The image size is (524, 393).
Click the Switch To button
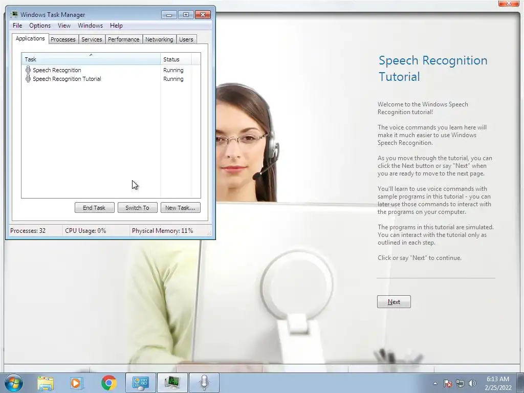coord(137,208)
